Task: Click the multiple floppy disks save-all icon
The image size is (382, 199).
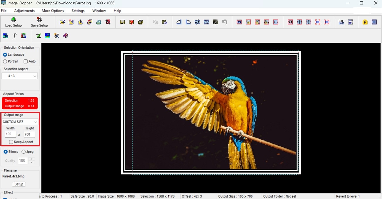Action: 141,22
